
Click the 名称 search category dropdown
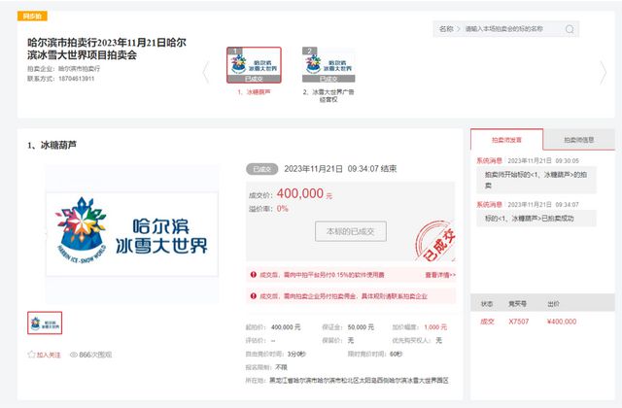[449, 29]
